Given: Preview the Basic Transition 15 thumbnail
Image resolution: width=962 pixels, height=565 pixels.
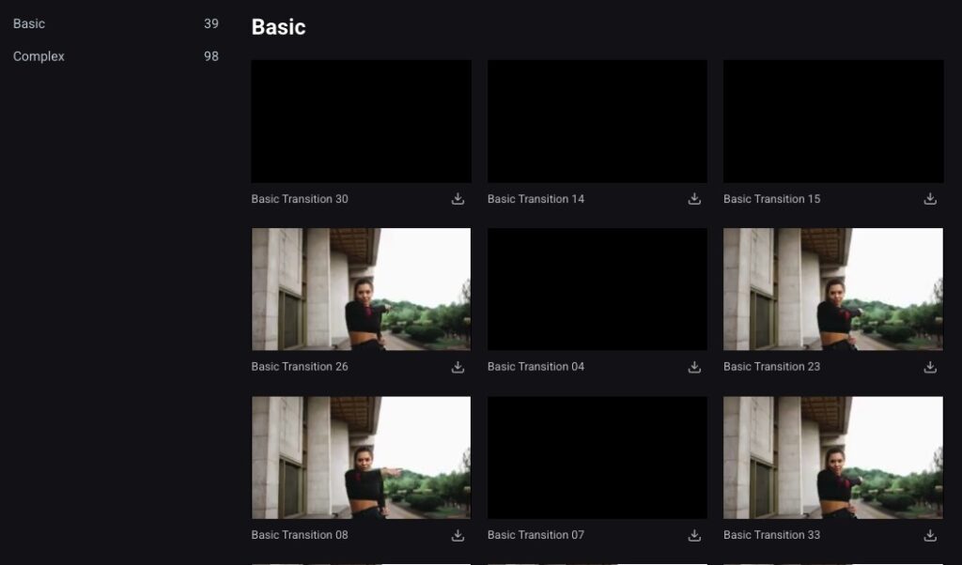Looking at the screenshot, I should (x=832, y=121).
